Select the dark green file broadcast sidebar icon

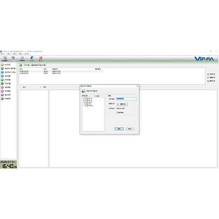(x=2, y=83)
